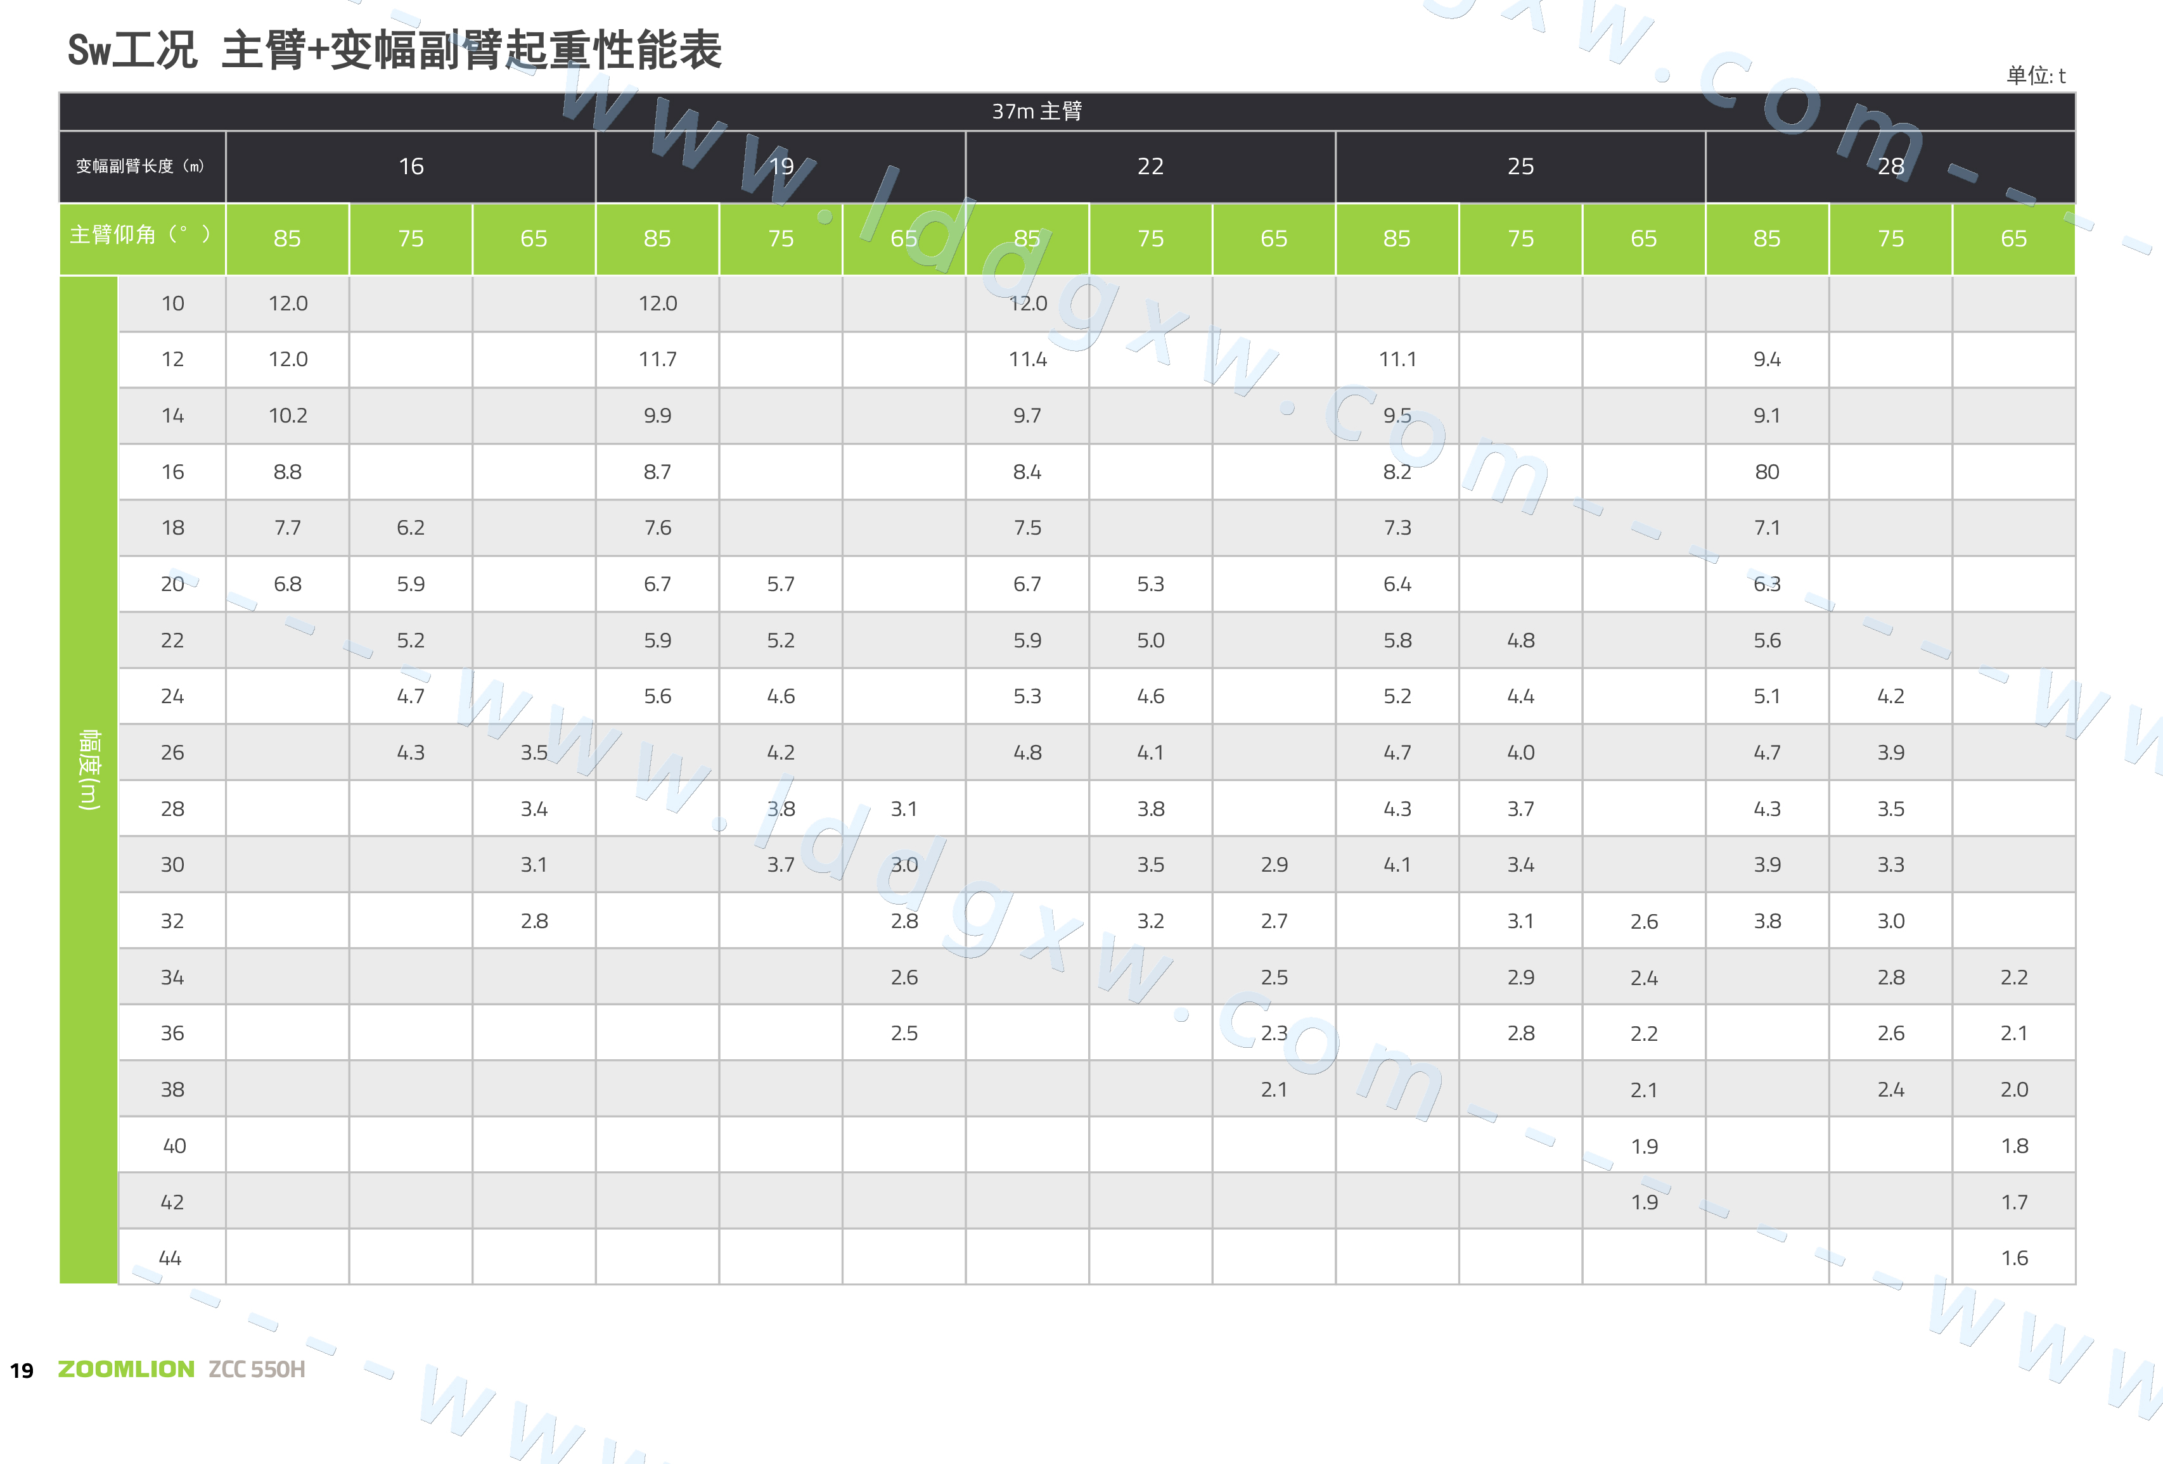Click the cell value '1.8' in row 40

click(x=2014, y=1146)
